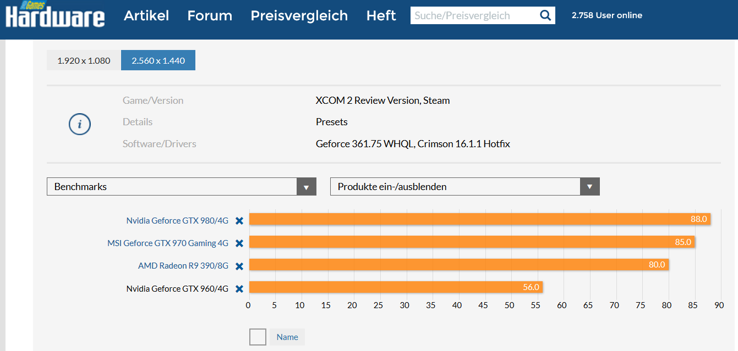Open the Forum menu

(210, 15)
